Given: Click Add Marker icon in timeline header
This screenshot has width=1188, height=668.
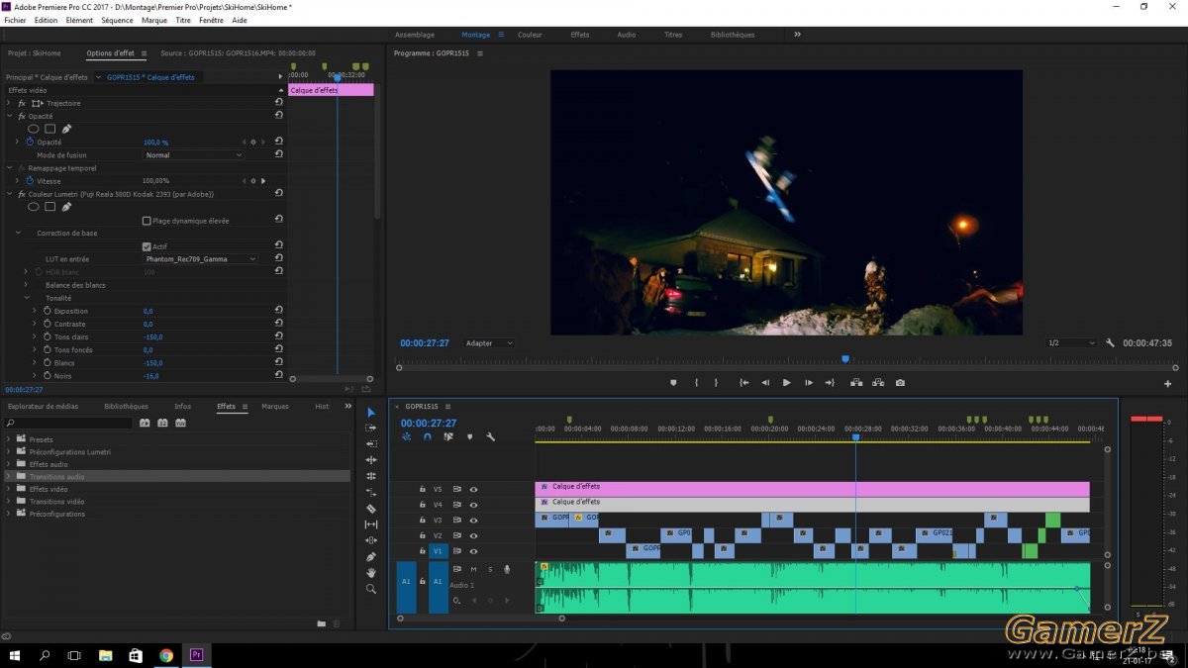Looking at the screenshot, I should click(469, 436).
